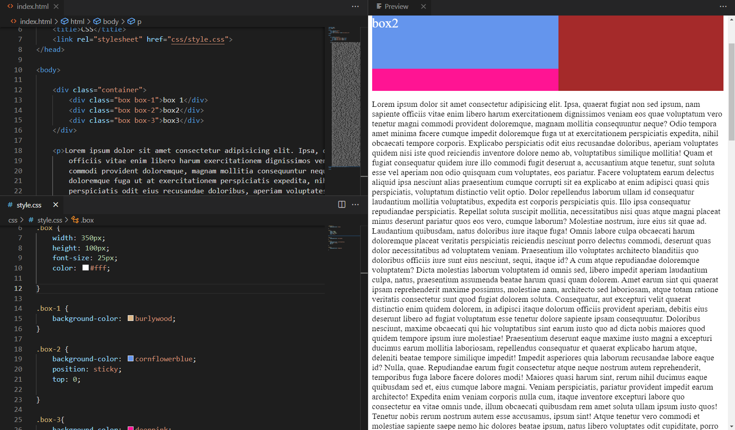
Task: Expand the body breadcrumb item
Action: (x=110, y=21)
